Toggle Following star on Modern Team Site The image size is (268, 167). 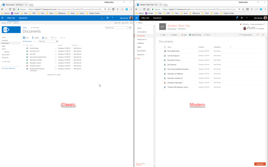[241, 24]
